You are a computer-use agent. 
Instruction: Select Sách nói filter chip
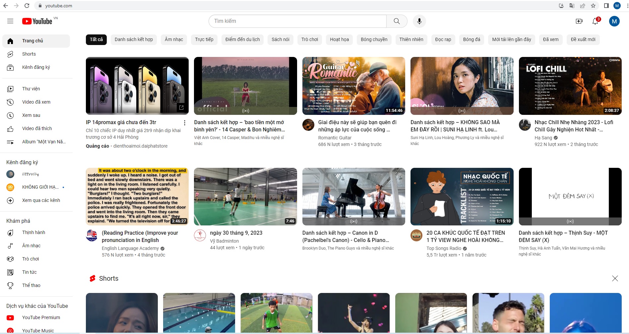(x=281, y=39)
